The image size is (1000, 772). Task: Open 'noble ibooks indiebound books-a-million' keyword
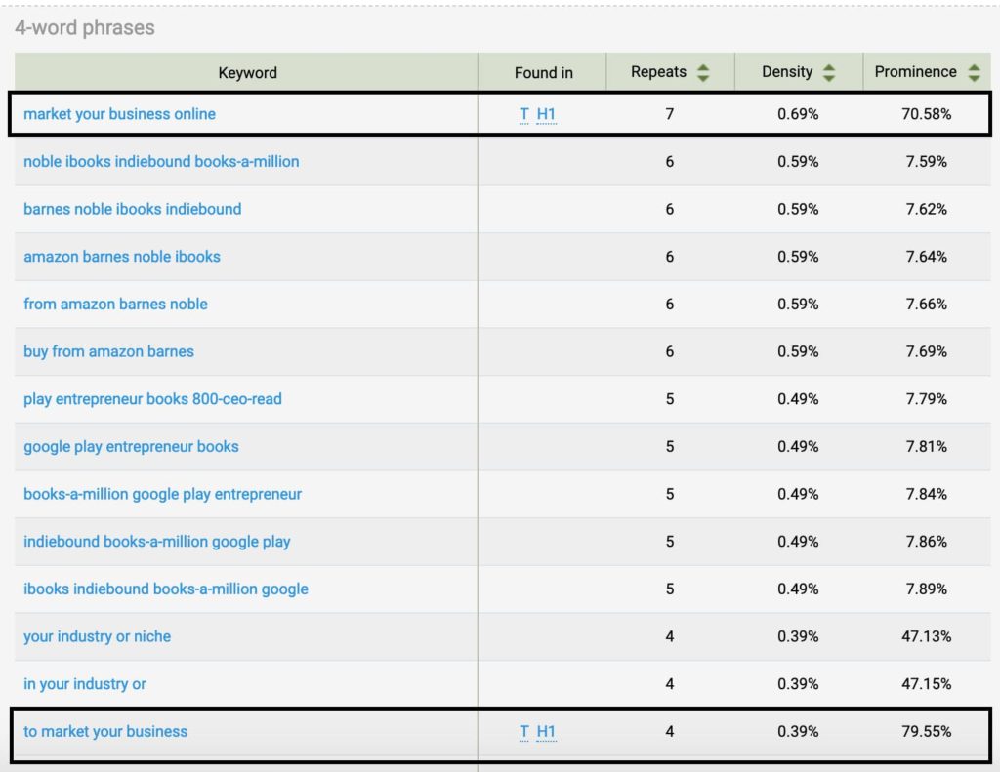pyautogui.click(x=161, y=161)
